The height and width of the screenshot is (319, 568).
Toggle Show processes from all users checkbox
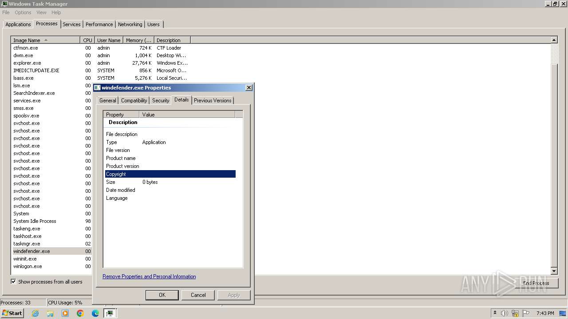[x=13, y=281]
